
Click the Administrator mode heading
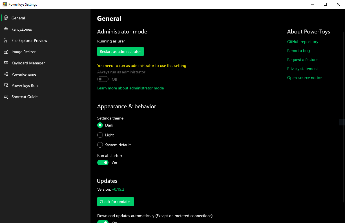pyautogui.click(x=122, y=31)
